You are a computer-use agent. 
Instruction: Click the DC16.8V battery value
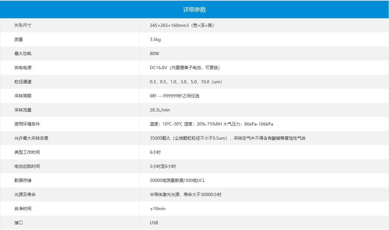point(185,68)
